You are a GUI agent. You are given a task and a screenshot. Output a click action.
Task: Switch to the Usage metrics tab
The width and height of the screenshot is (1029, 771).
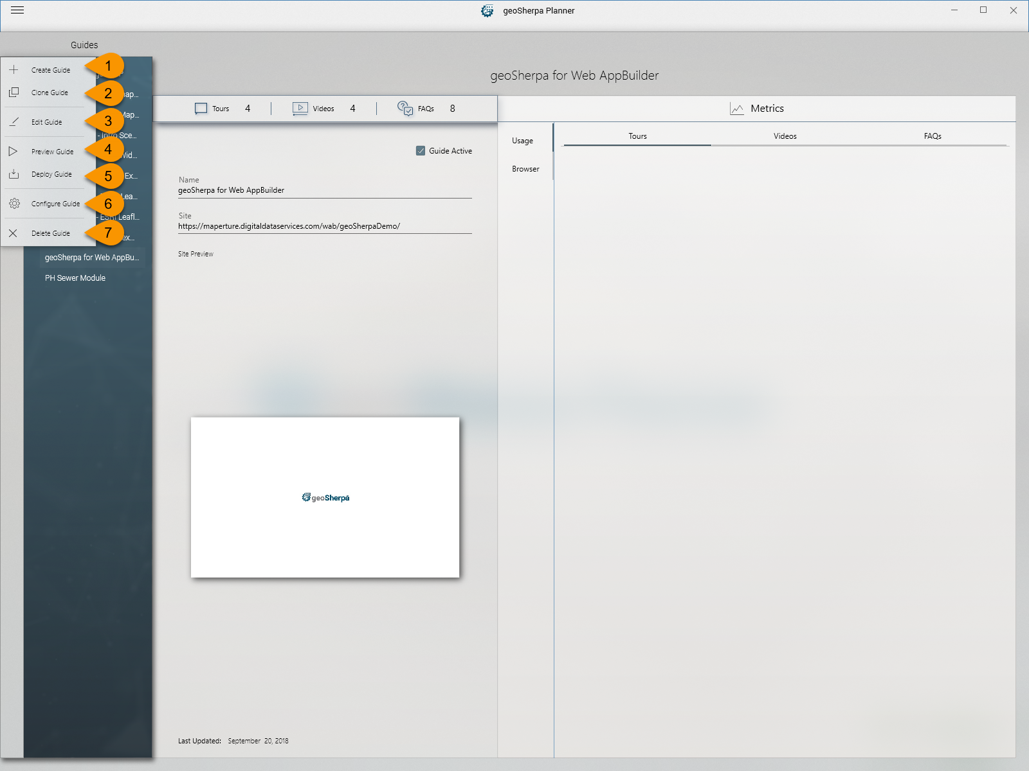(522, 141)
